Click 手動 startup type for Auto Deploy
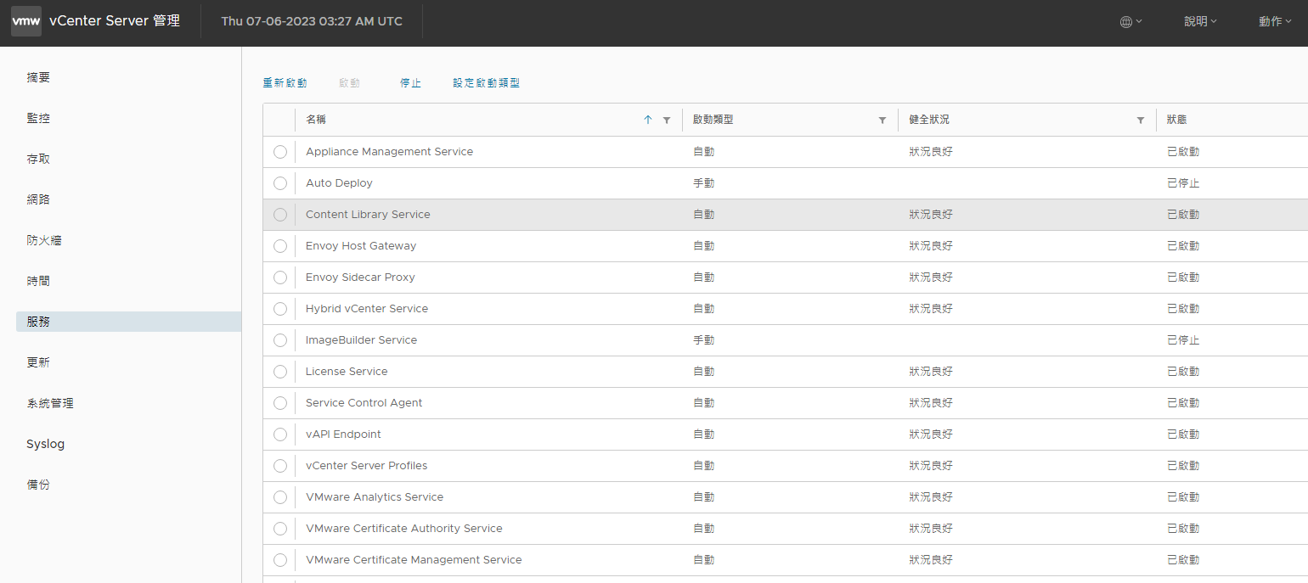The image size is (1308, 583). (x=704, y=183)
